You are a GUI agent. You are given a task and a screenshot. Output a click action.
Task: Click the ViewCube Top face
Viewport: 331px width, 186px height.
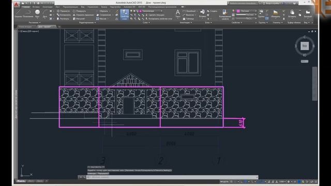(305, 46)
